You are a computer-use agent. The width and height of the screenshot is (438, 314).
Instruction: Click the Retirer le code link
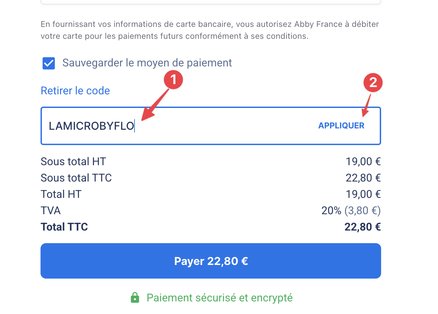pyautogui.click(x=75, y=91)
